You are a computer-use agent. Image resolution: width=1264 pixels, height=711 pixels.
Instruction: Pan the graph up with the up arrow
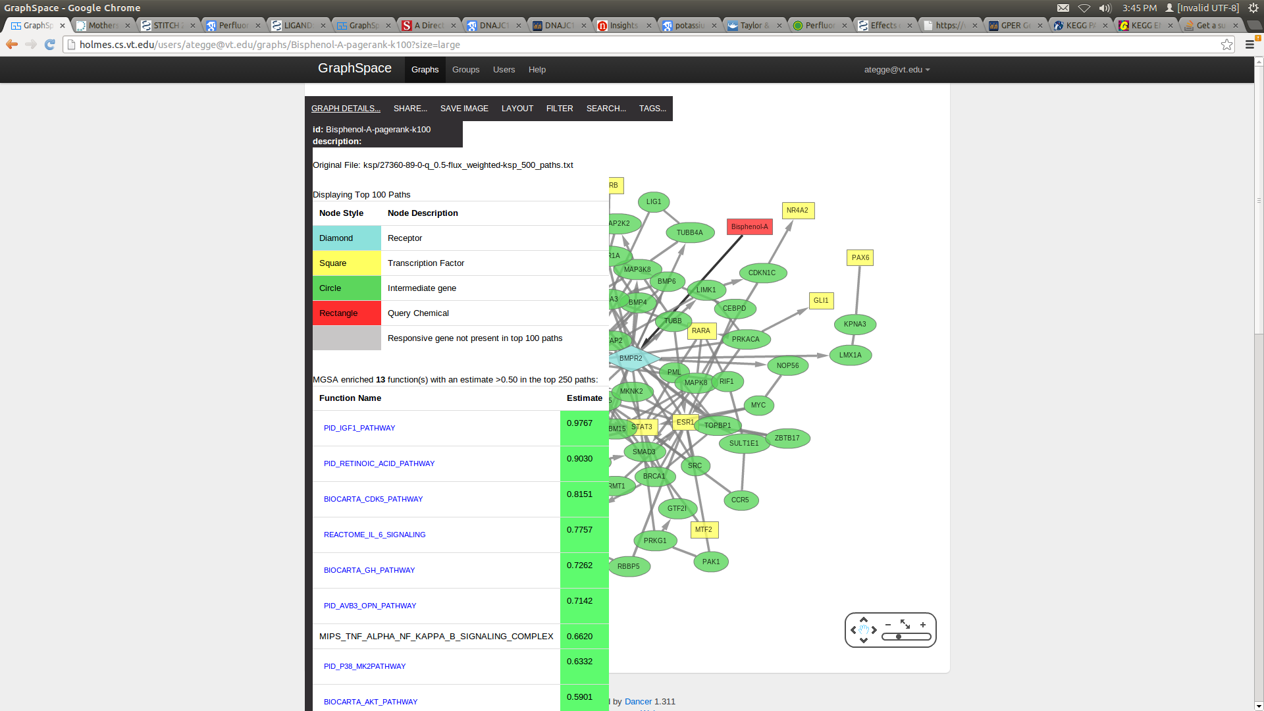[864, 619]
